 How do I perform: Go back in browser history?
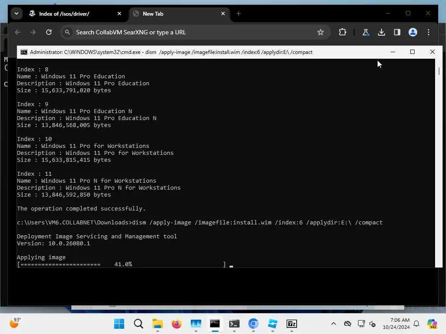[17, 32]
